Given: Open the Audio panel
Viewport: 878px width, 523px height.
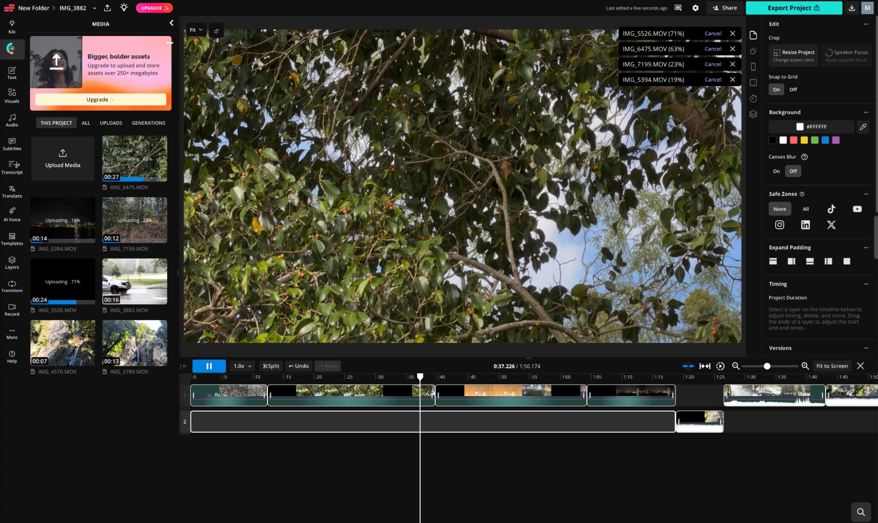Looking at the screenshot, I should coord(12,120).
